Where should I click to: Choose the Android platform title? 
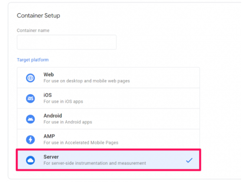click(x=53, y=115)
